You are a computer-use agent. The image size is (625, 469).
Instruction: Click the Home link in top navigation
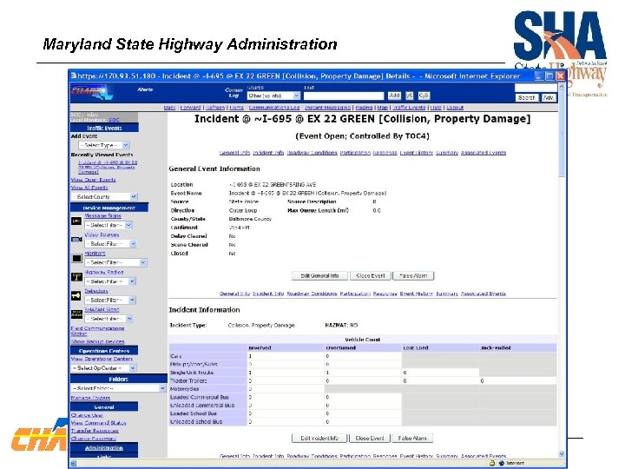236,108
